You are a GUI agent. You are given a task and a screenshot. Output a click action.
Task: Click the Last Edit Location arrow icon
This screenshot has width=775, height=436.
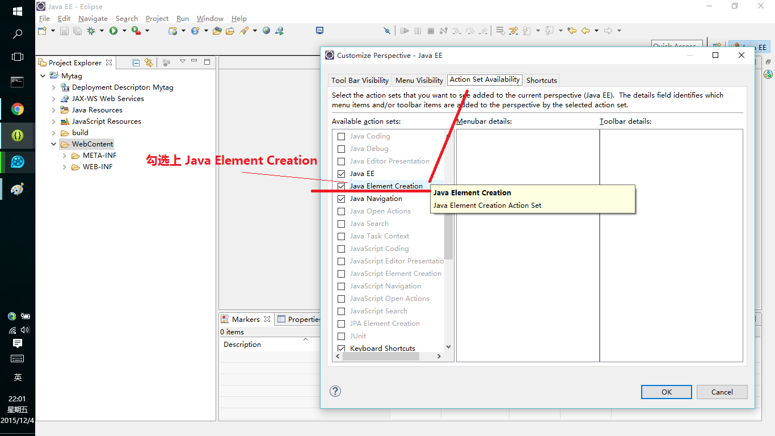coord(571,31)
